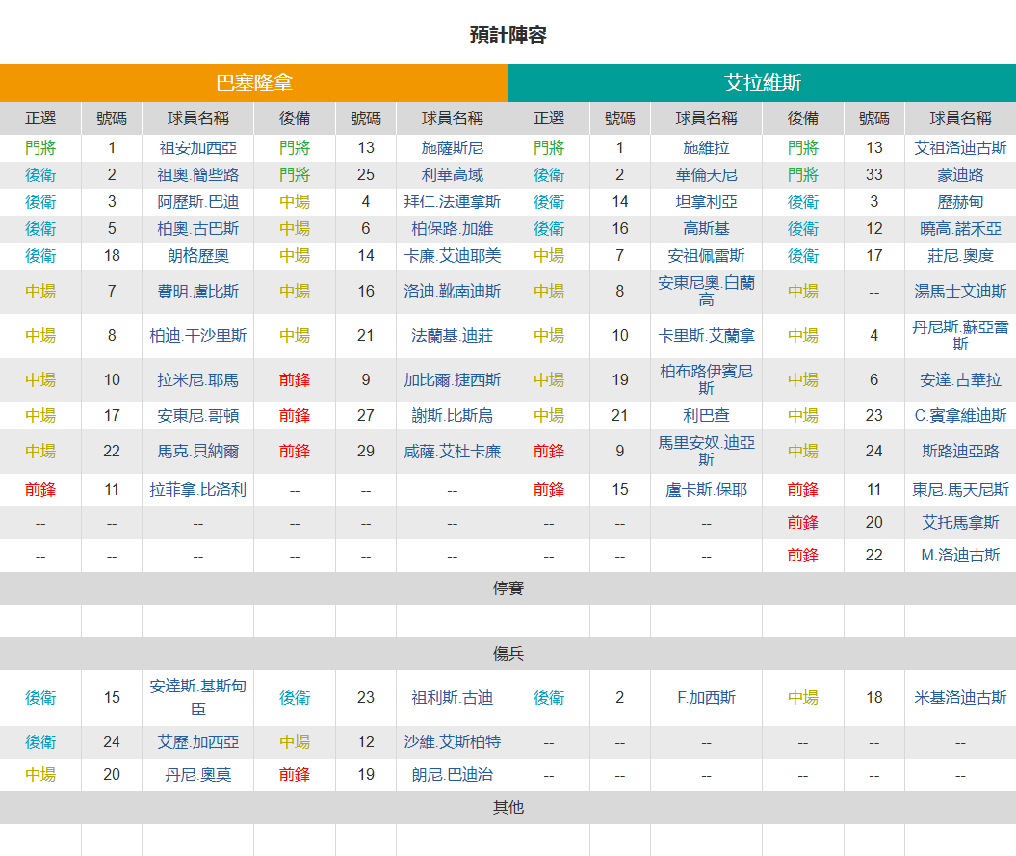Open injured defender F.加西斯
Image resolution: width=1016 pixels, height=856 pixels.
point(706,698)
